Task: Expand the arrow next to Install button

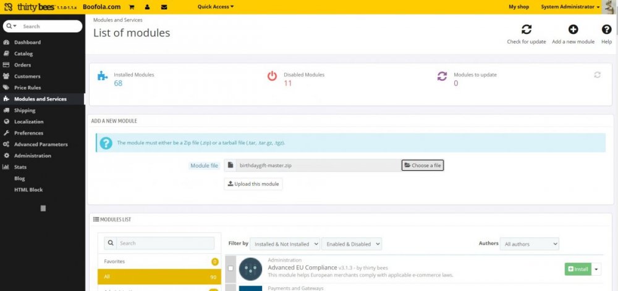Action: [x=596, y=269]
